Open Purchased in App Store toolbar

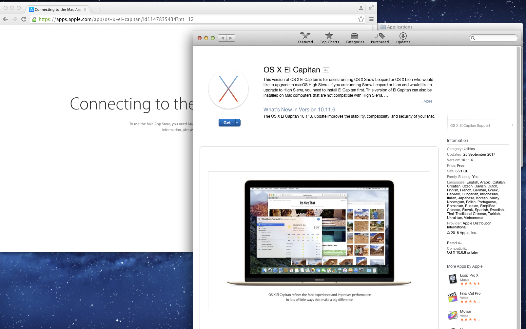coord(380,38)
